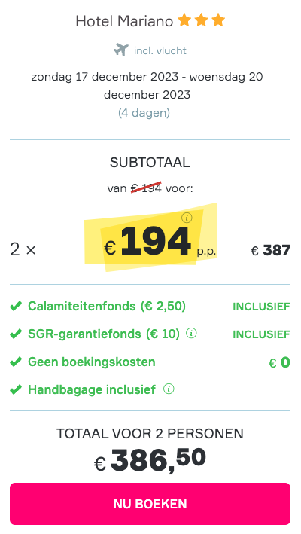Select the Hotel Mariano title
301x534 pixels.
click(x=124, y=21)
